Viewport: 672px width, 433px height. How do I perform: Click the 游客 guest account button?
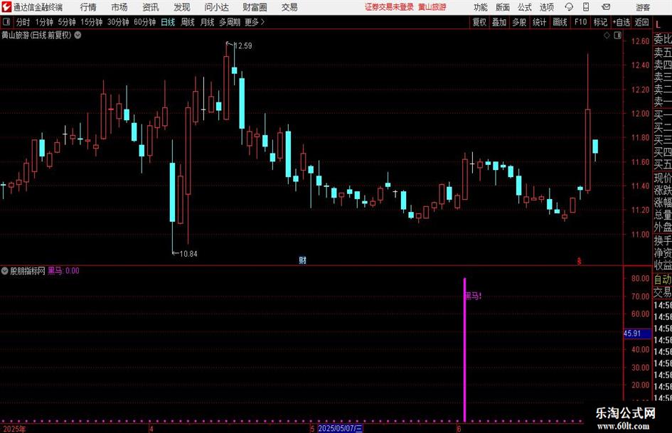(x=643, y=7)
